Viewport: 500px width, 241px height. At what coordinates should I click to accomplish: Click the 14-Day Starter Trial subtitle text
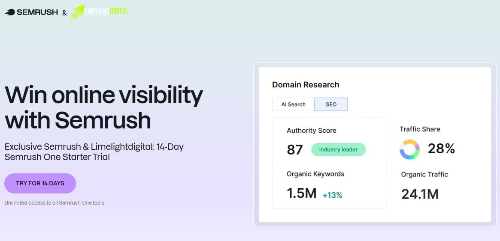click(94, 152)
